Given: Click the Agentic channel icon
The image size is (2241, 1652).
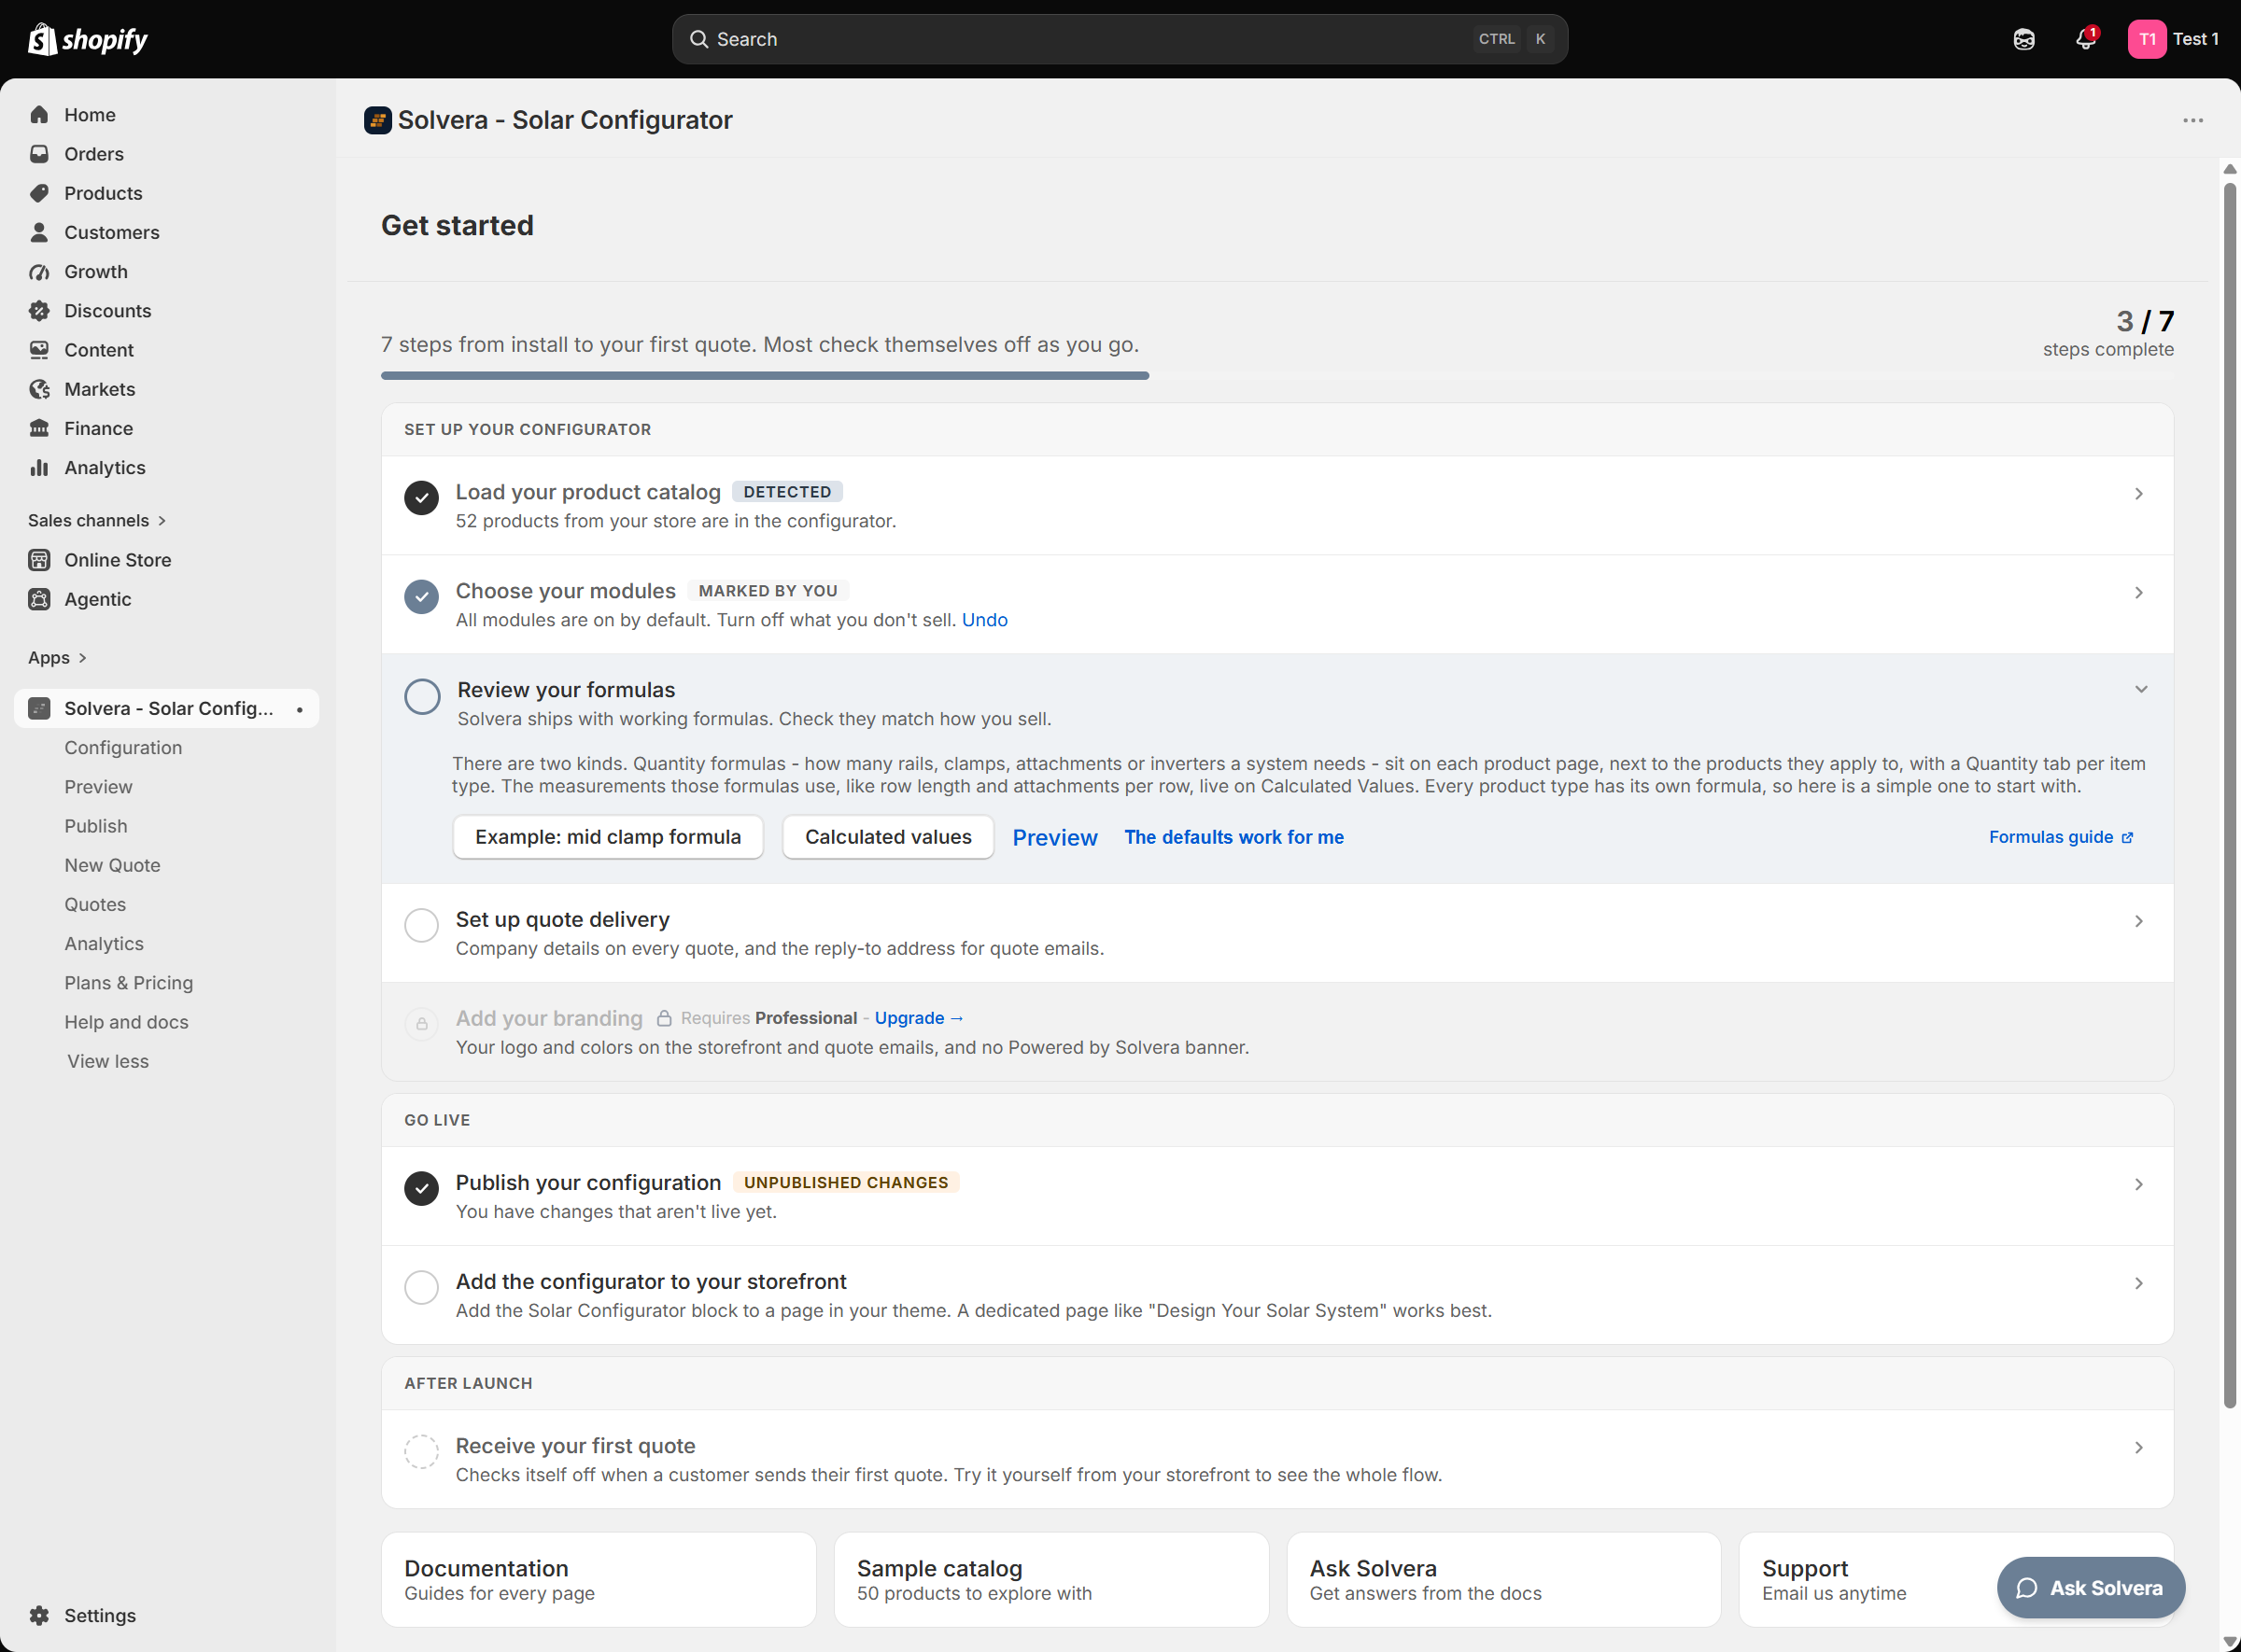Looking at the screenshot, I should click(39, 599).
